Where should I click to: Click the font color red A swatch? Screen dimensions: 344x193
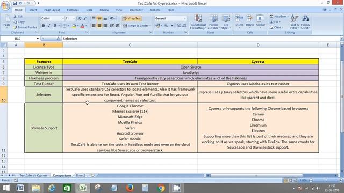[82, 26]
